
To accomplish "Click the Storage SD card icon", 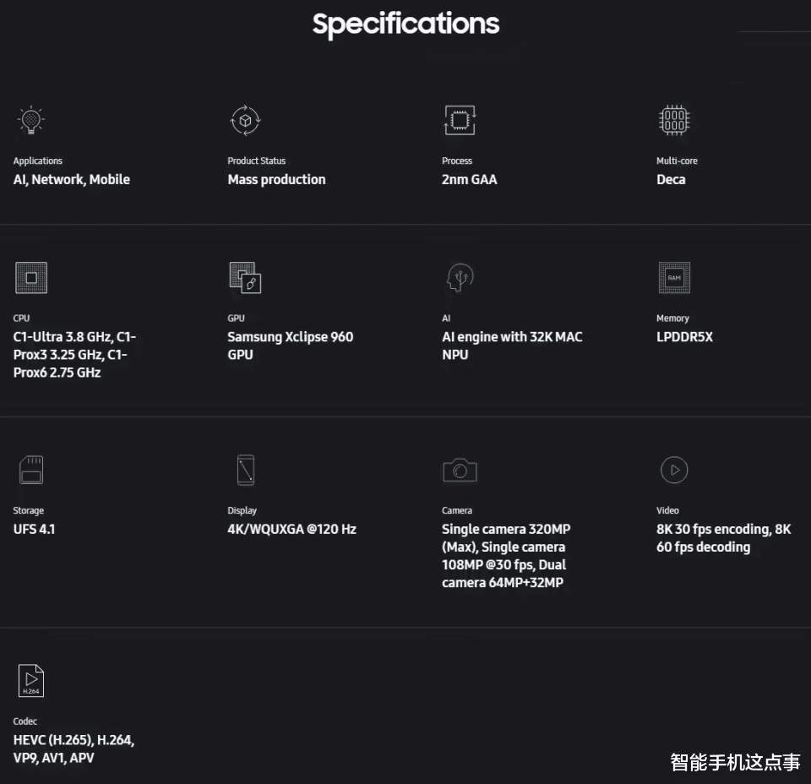I will click(x=31, y=470).
